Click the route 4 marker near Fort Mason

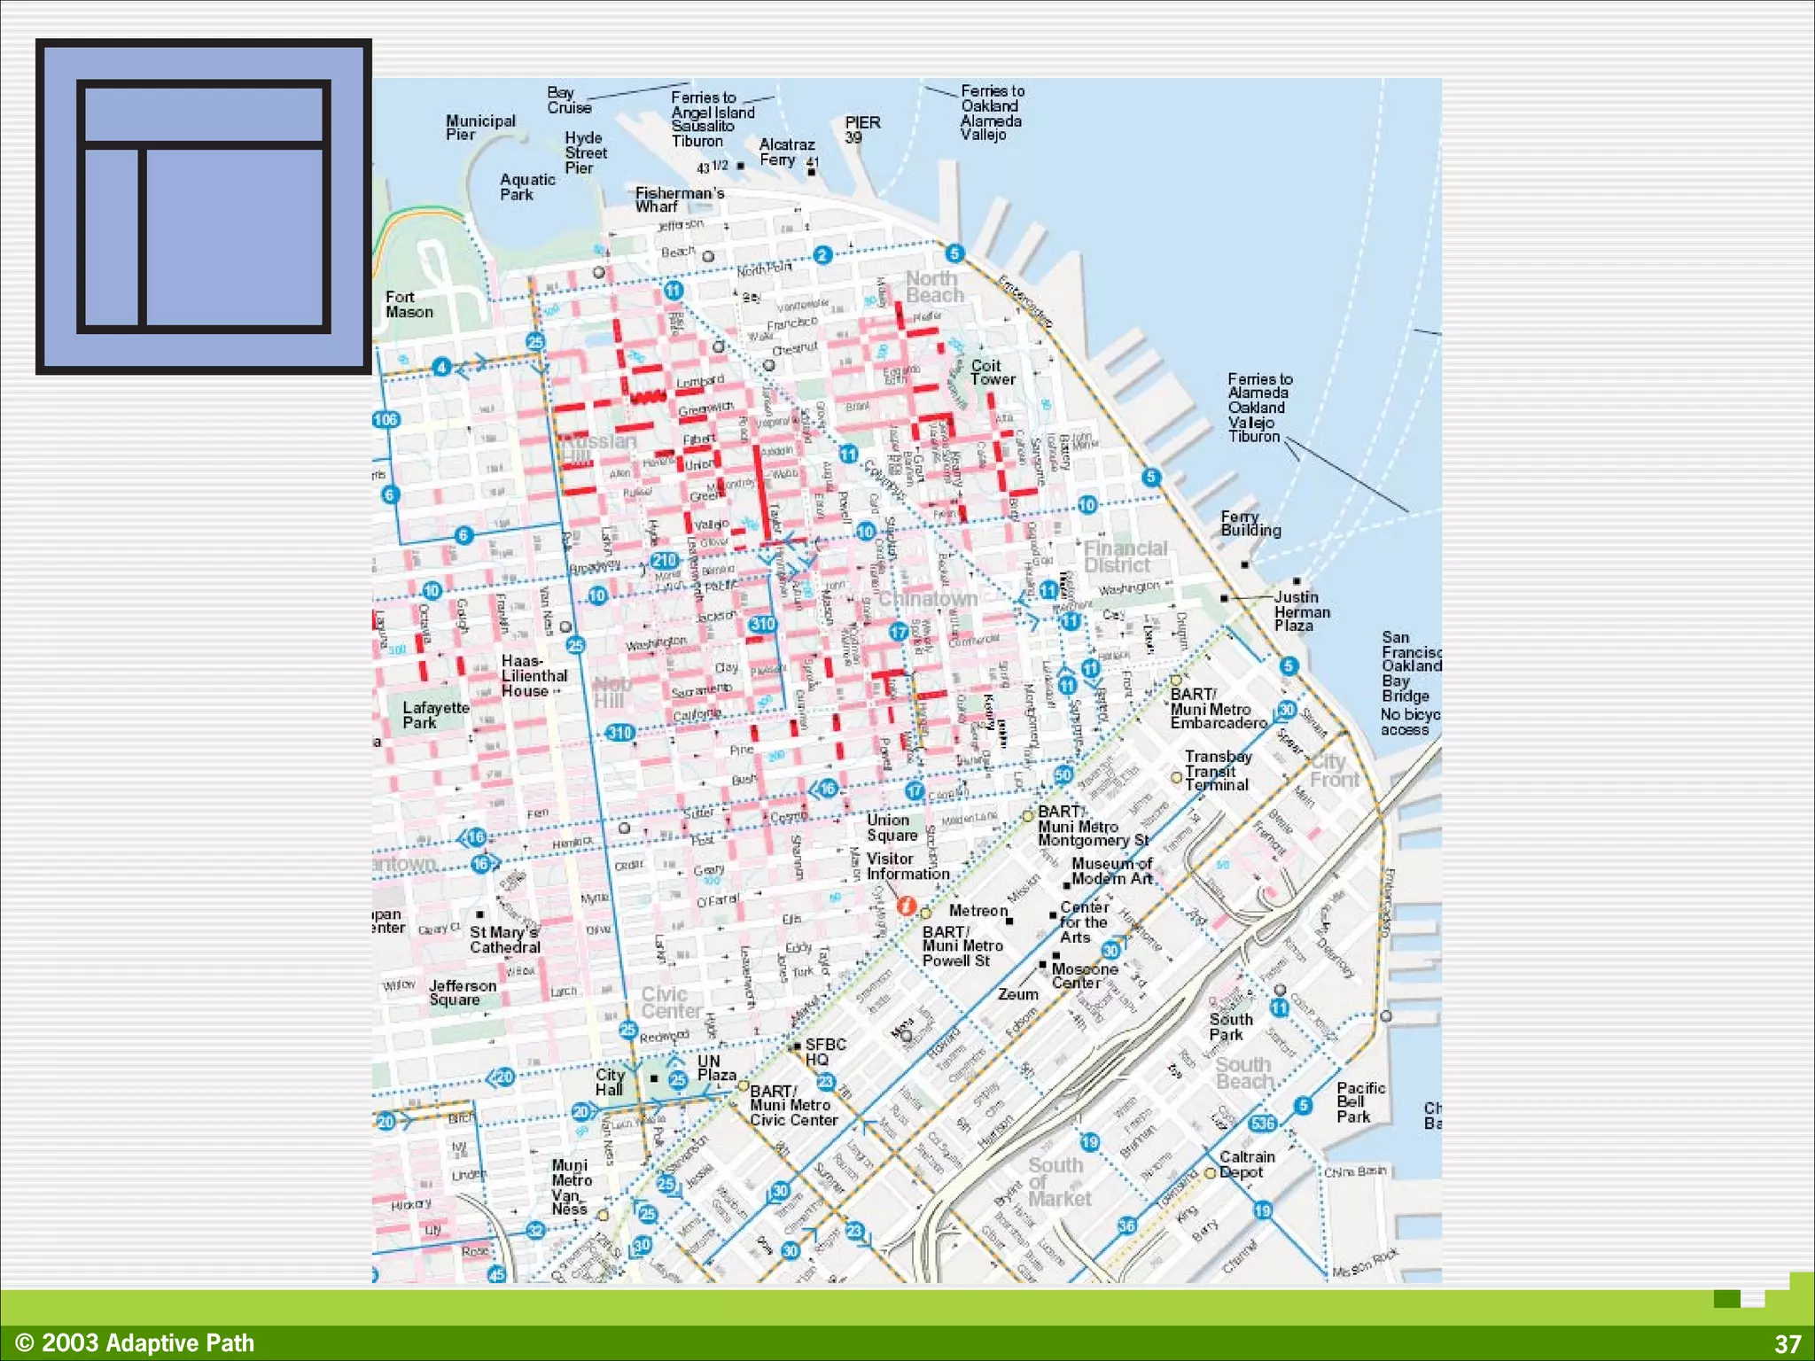click(x=441, y=367)
